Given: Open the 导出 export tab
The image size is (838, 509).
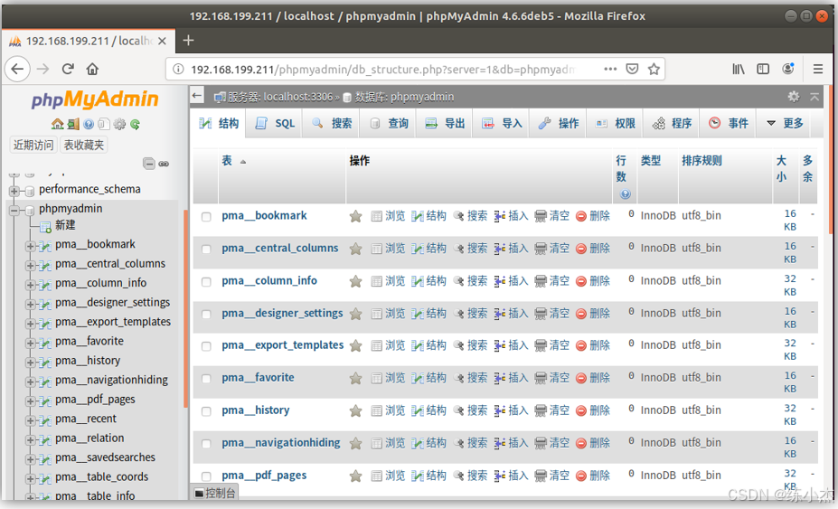Looking at the screenshot, I should [445, 124].
